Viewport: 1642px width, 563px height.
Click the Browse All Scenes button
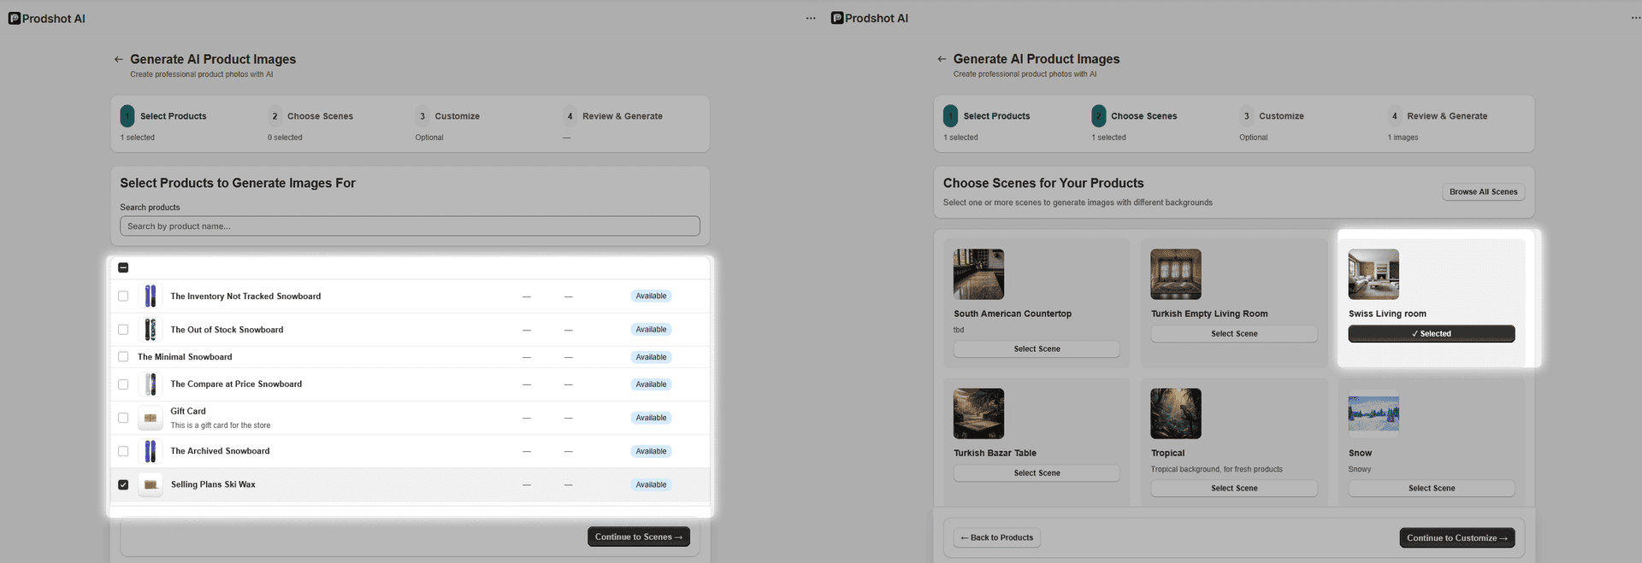click(1484, 192)
